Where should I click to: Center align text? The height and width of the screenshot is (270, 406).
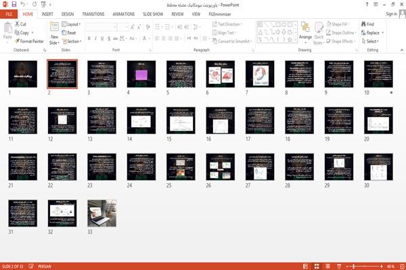(x=164, y=39)
